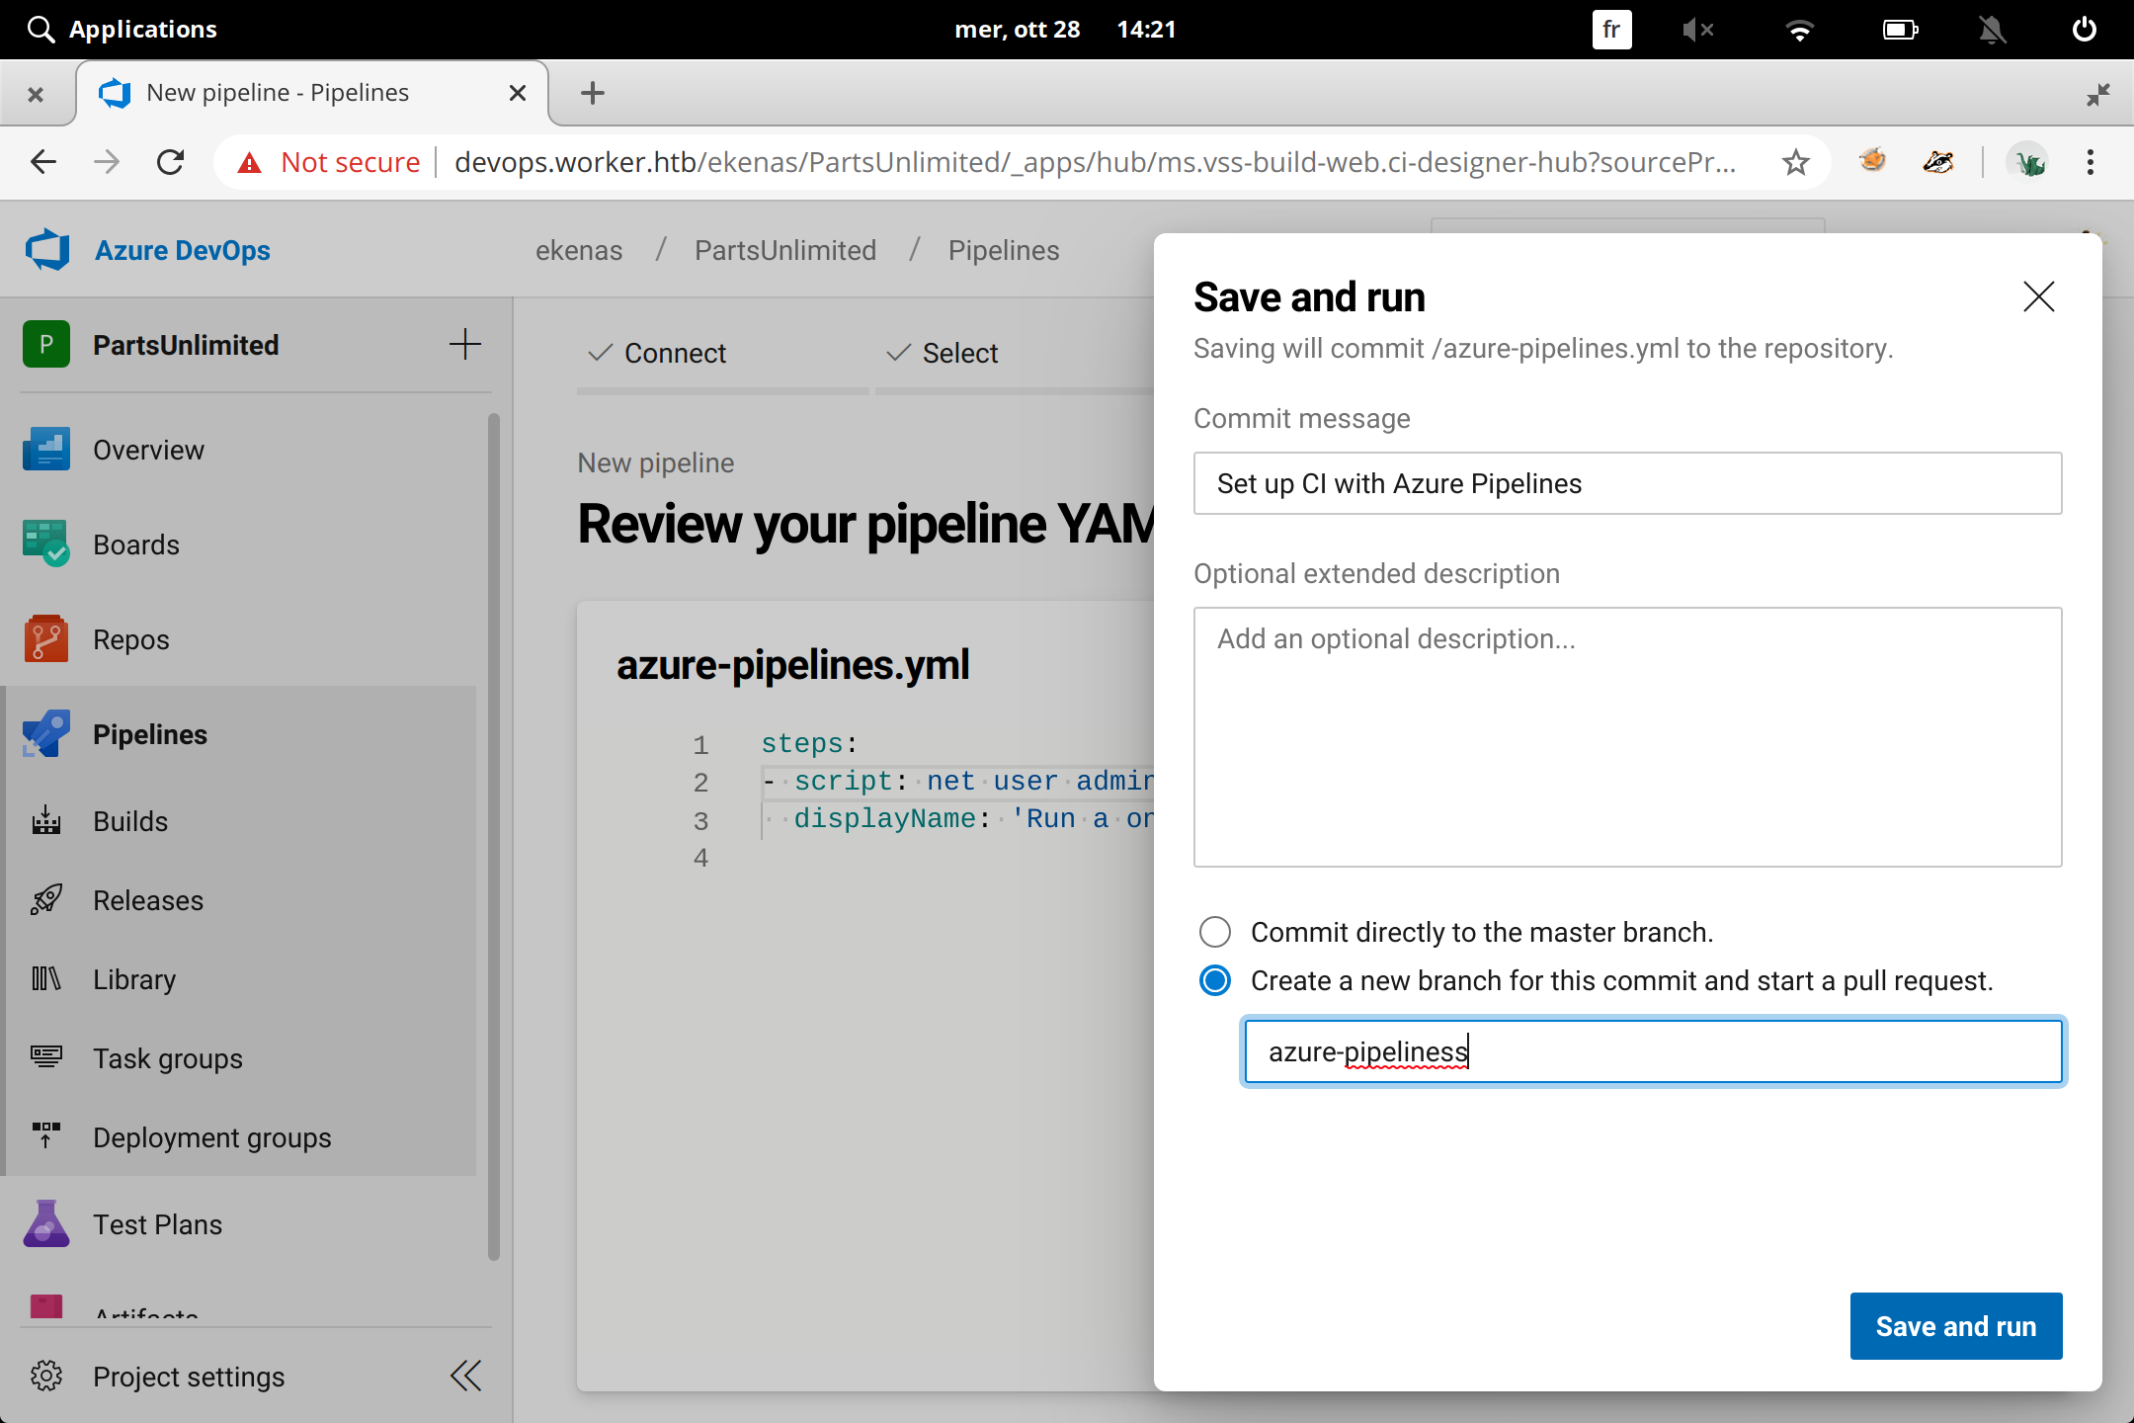Expand the plus menu beside PartsUnlimited

tap(464, 344)
